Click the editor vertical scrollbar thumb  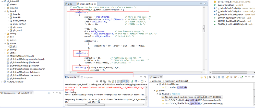tap(204, 29)
